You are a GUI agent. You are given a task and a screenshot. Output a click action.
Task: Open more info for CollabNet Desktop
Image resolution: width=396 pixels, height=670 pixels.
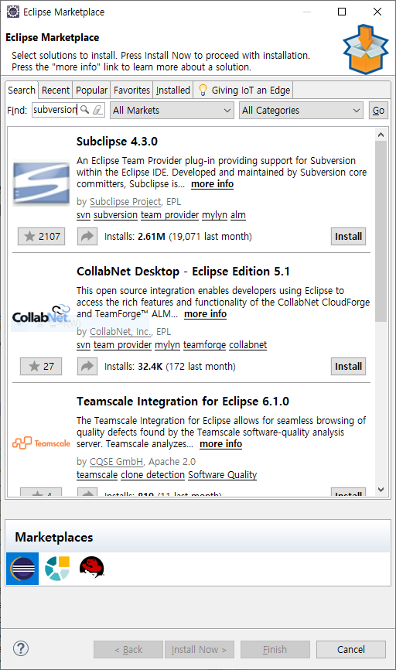point(206,314)
